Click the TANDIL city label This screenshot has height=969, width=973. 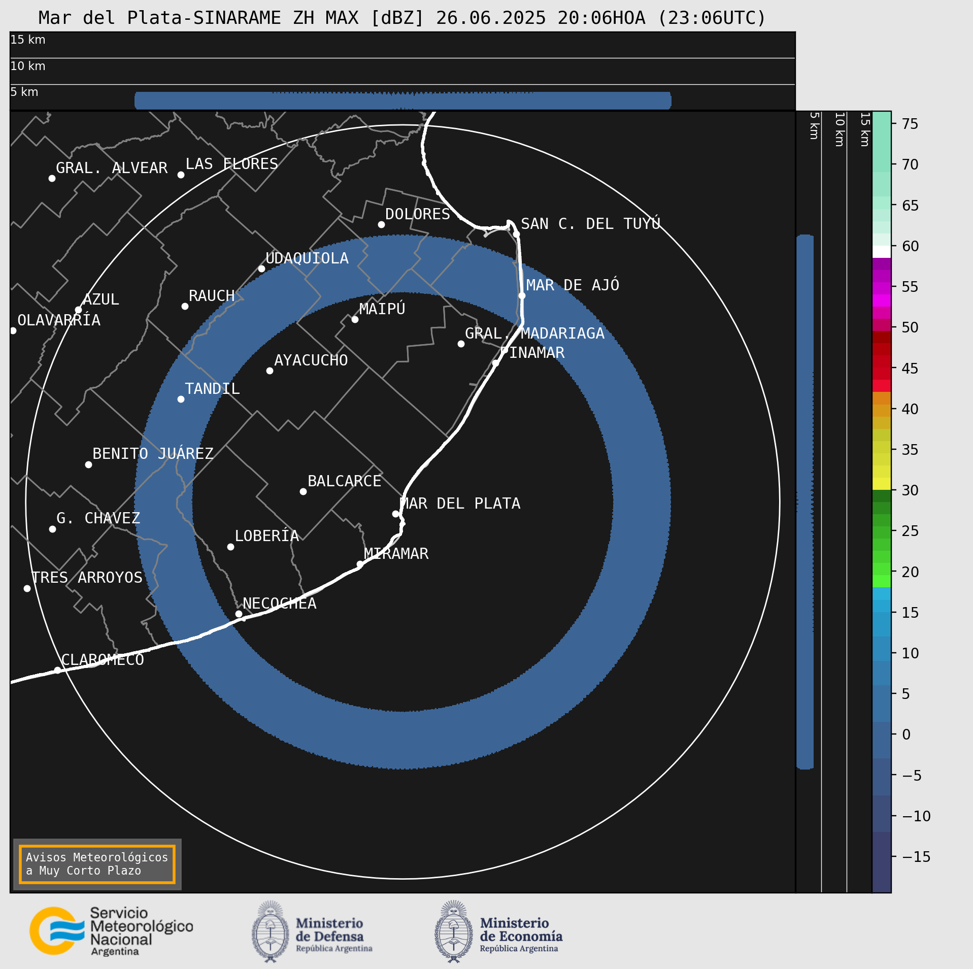pos(212,389)
